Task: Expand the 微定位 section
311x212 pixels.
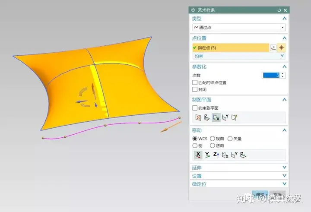Action: 284,184
